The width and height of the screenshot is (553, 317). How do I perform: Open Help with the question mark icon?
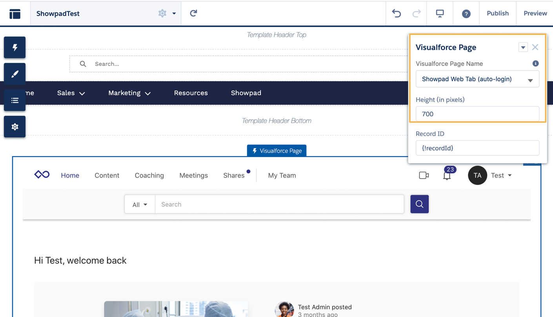click(466, 14)
